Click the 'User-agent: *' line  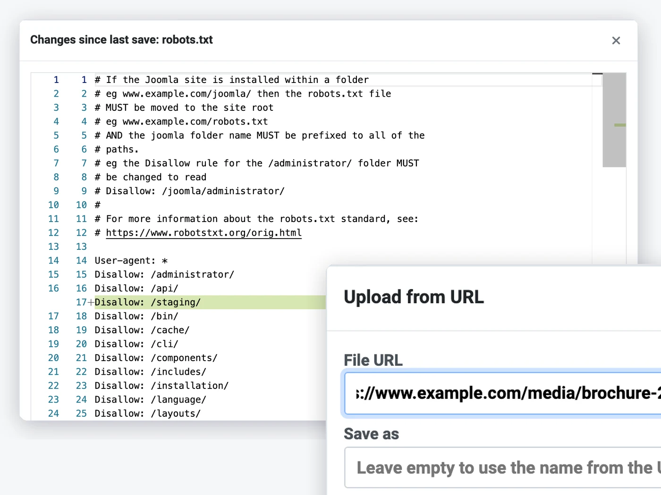(x=131, y=261)
